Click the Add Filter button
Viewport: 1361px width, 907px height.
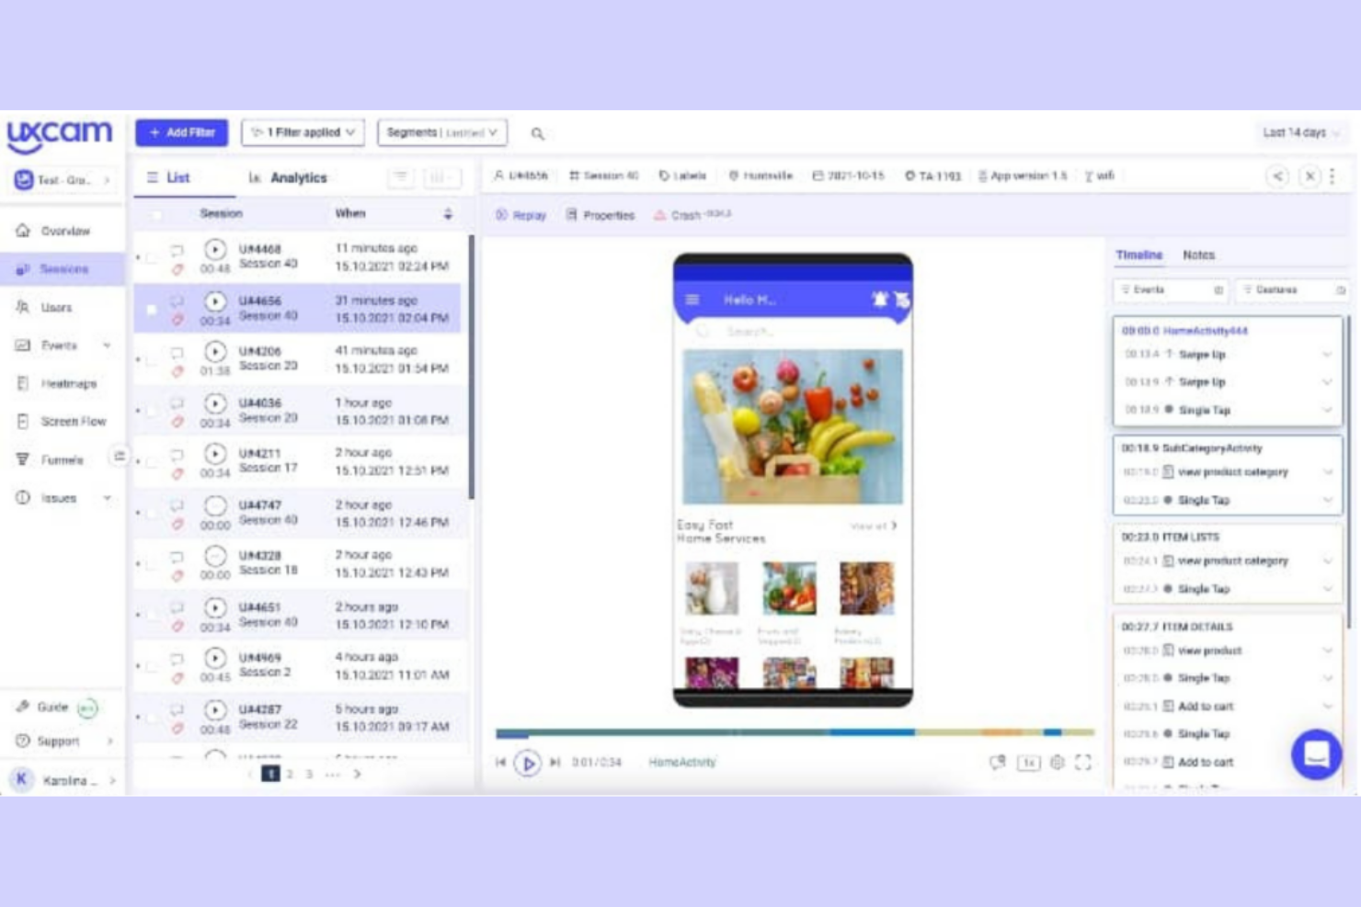pos(180,132)
